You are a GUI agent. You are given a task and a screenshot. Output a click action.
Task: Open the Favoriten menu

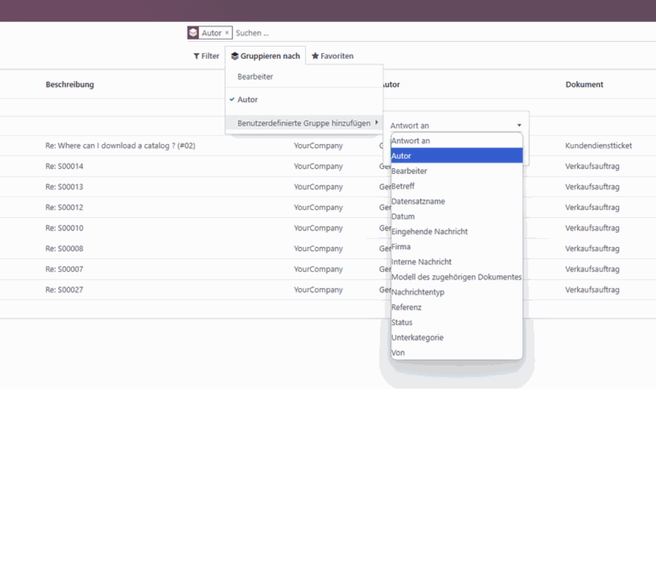click(x=332, y=55)
